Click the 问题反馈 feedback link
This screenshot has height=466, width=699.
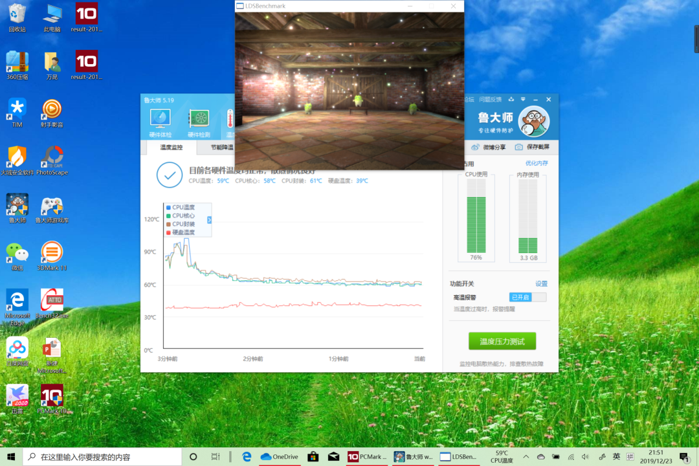[490, 100]
